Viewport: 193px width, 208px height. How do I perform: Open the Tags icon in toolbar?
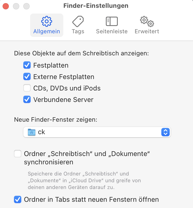pyautogui.click(x=78, y=21)
